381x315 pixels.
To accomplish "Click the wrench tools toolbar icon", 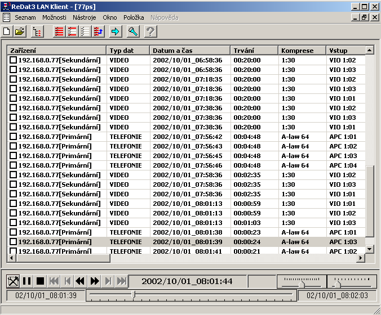I will pyautogui.click(x=133, y=31).
